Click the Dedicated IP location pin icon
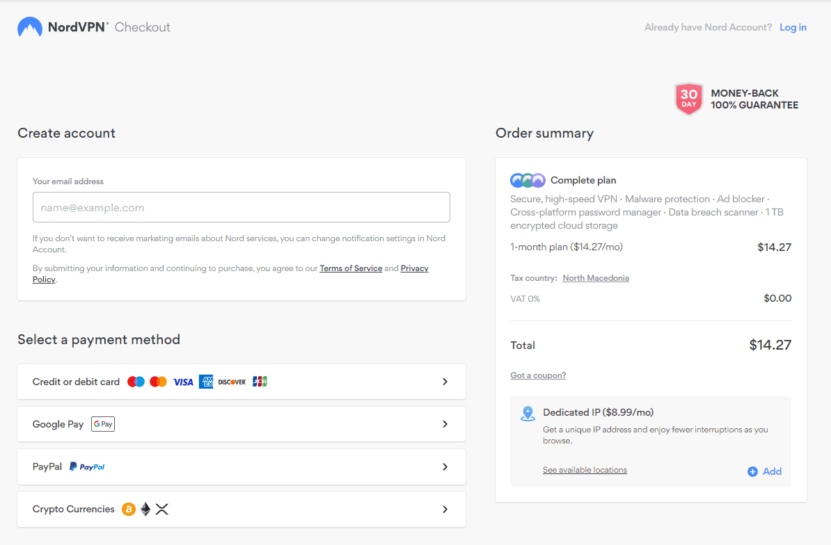831x545 pixels. (x=528, y=414)
